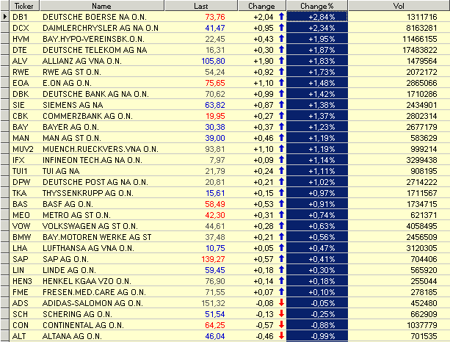Image resolution: width=450 pixels, height=342 pixels.
Task: Select name THYSSENKRUPP AG O.N.
Action: (x=88, y=193)
